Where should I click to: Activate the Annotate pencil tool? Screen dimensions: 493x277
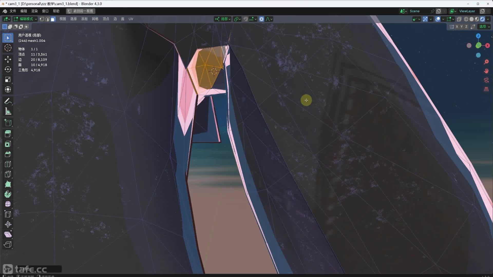[x=8, y=101]
